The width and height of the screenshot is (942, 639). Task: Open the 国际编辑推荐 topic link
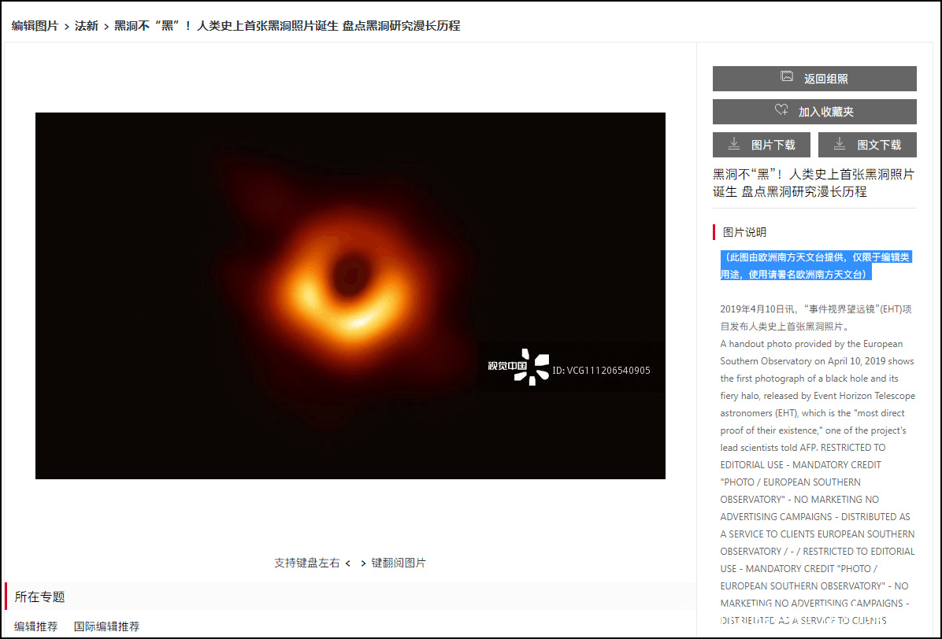click(106, 626)
